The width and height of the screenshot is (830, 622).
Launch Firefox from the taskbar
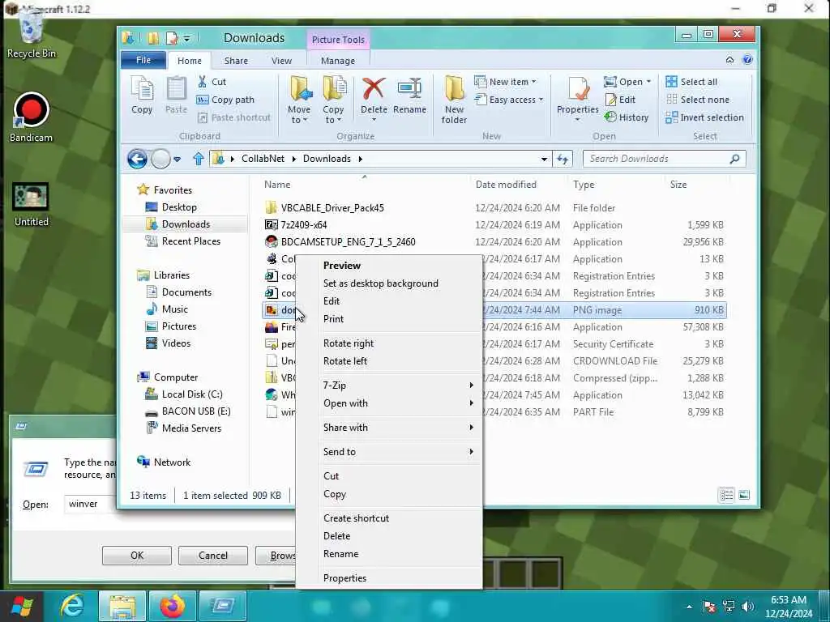173,606
